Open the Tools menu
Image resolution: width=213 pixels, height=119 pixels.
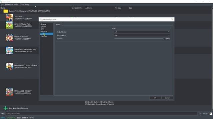(x=22, y=5)
